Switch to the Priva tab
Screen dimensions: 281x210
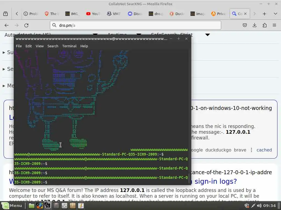[x=219, y=14]
